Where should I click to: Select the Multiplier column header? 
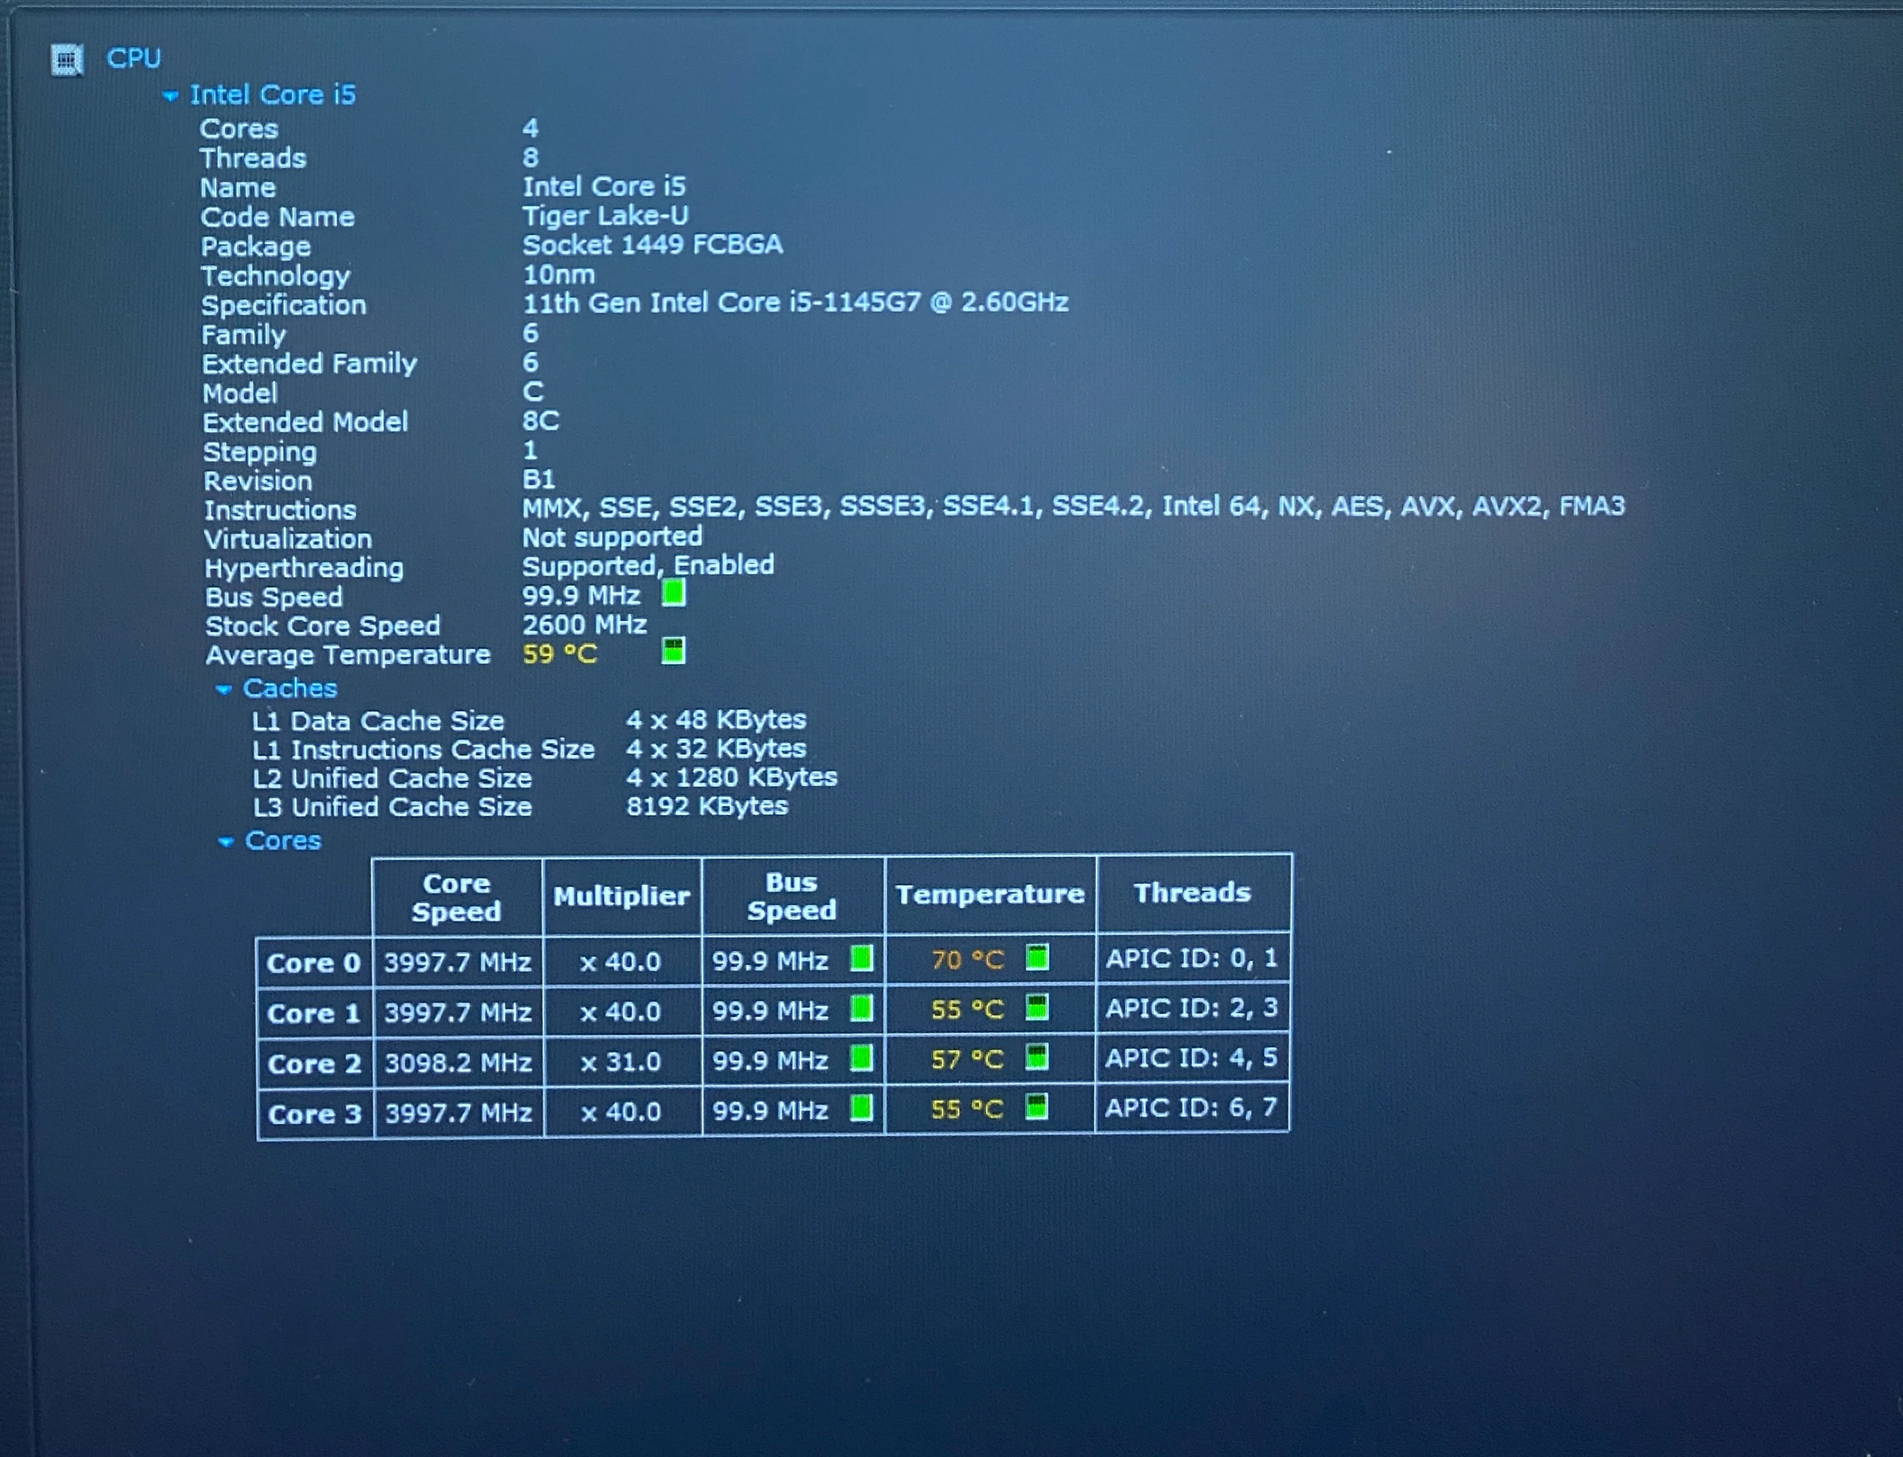[x=622, y=896]
